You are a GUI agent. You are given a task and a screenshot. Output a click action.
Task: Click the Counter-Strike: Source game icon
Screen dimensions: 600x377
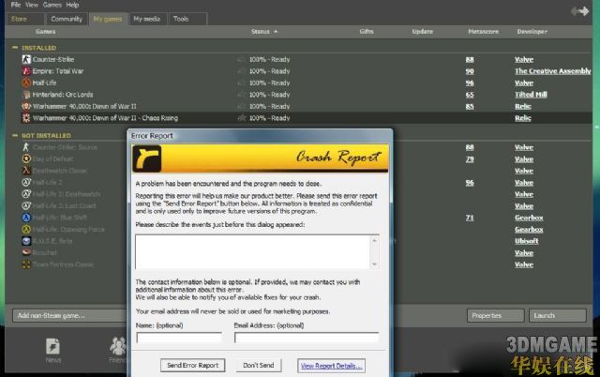(x=26, y=147)
